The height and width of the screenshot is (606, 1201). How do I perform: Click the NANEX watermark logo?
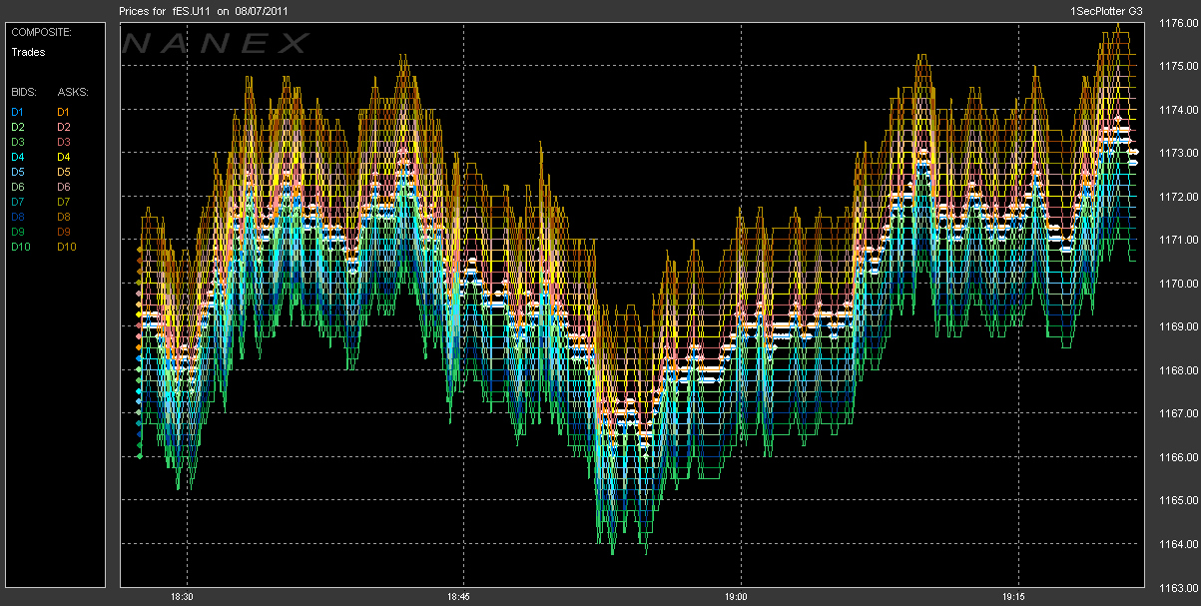tap(216, 43)
